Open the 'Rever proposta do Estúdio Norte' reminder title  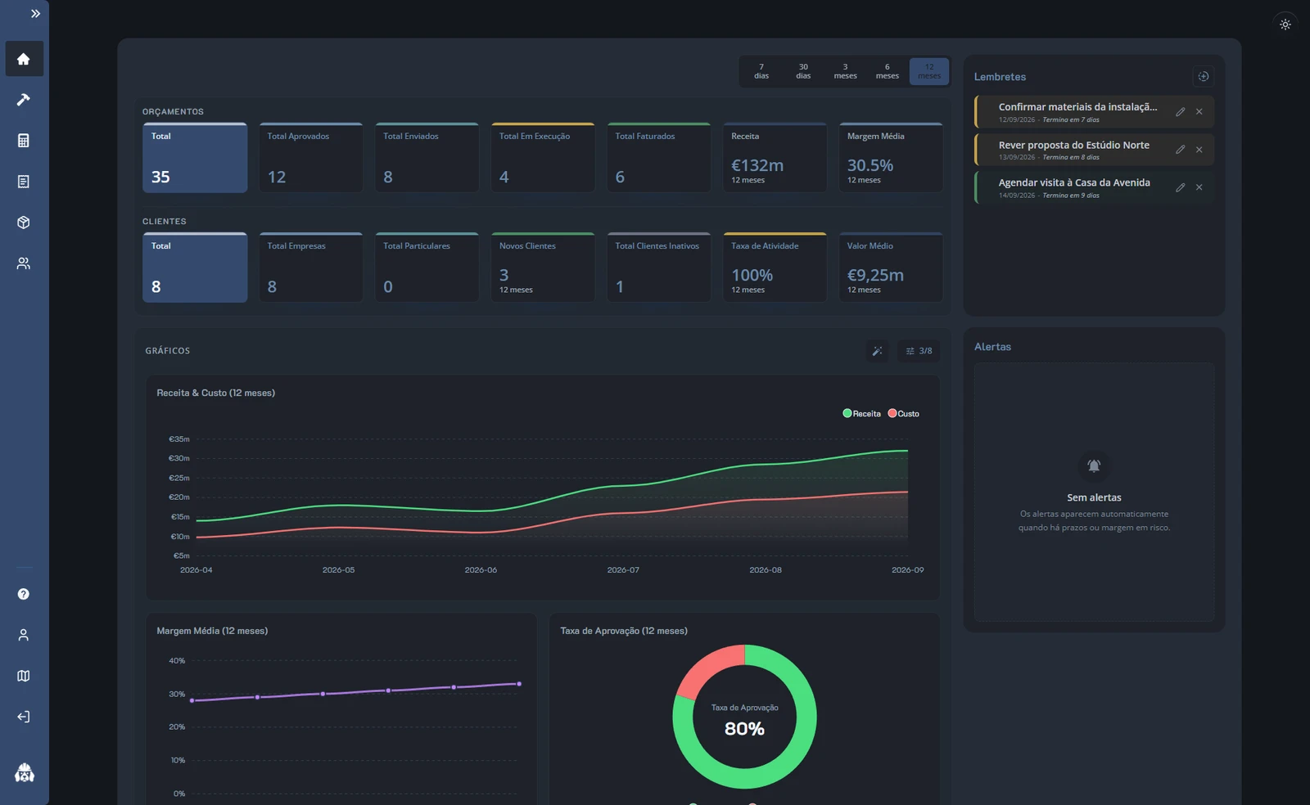1073,145
